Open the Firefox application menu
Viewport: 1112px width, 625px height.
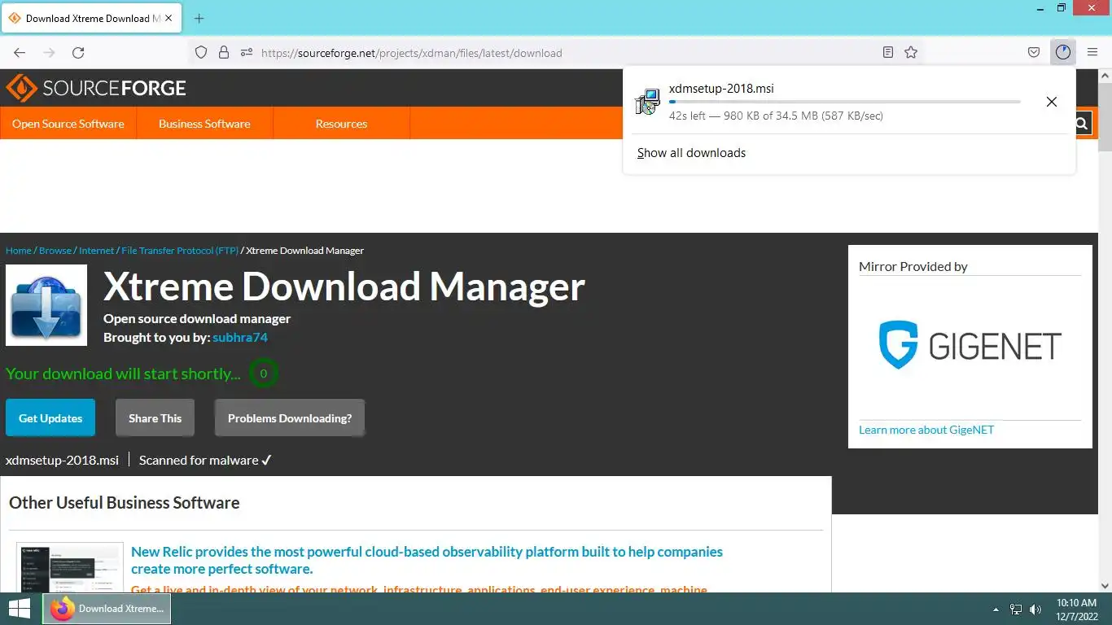click(x=1092, y=53)
